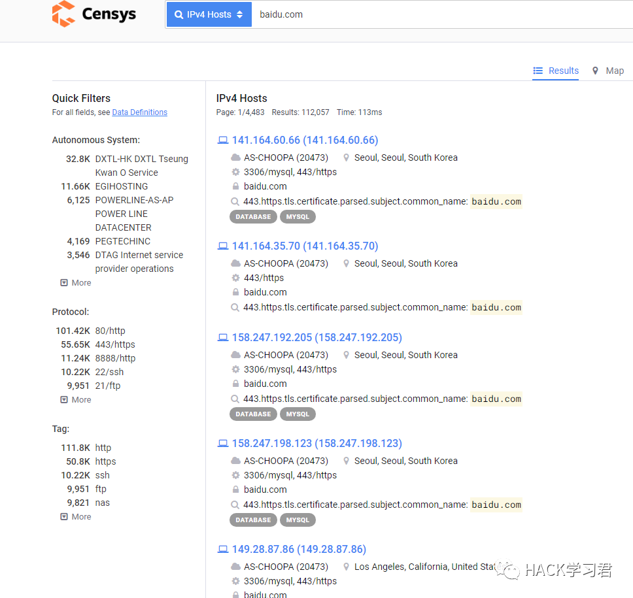Click the computer icon beside 141.164.35.70
Image resolution: width=633 pixels, height=598 pixels.
223,246
